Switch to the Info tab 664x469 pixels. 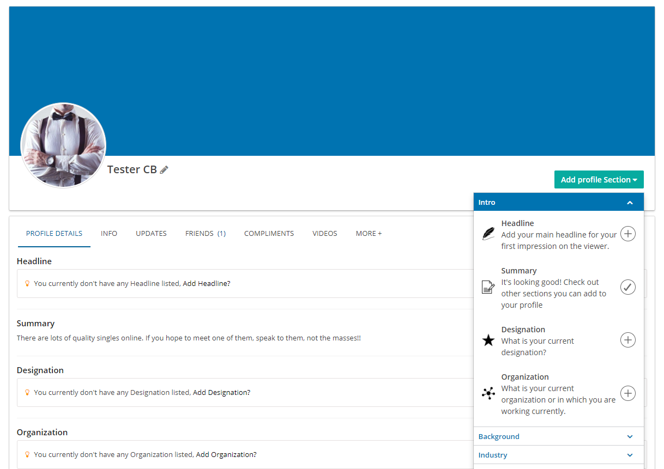[x=109, y=234]
